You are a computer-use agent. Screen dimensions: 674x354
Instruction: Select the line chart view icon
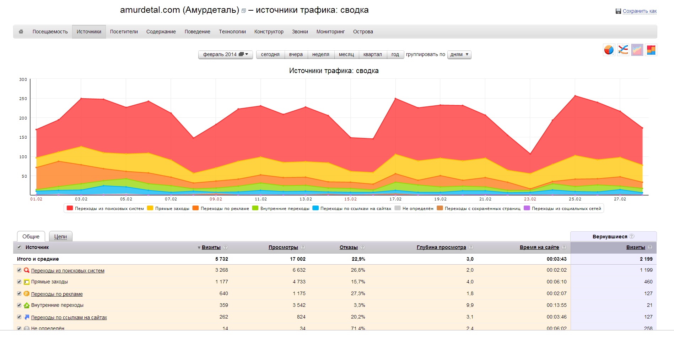(x=623, y=50)
